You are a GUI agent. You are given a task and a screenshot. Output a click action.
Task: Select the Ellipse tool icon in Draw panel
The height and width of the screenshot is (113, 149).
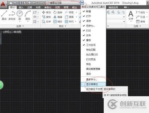[x=35, y=17]
